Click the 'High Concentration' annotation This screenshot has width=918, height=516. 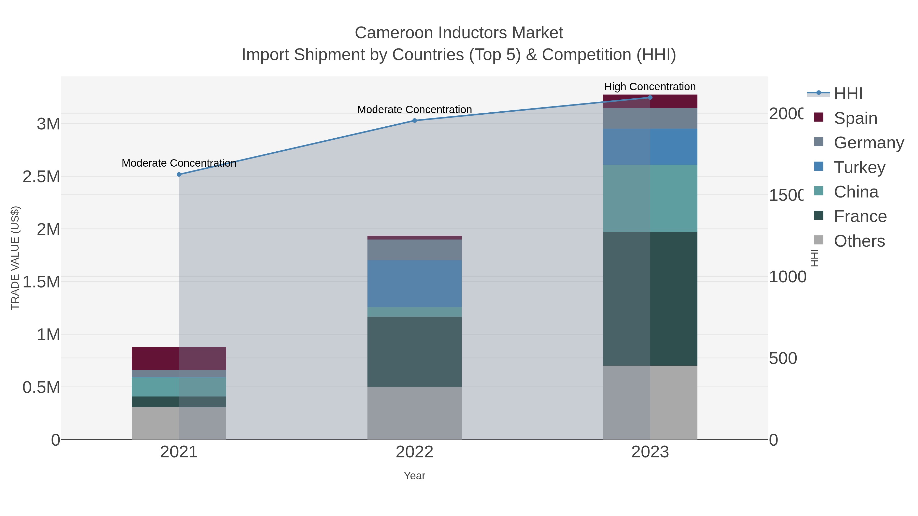650,87
